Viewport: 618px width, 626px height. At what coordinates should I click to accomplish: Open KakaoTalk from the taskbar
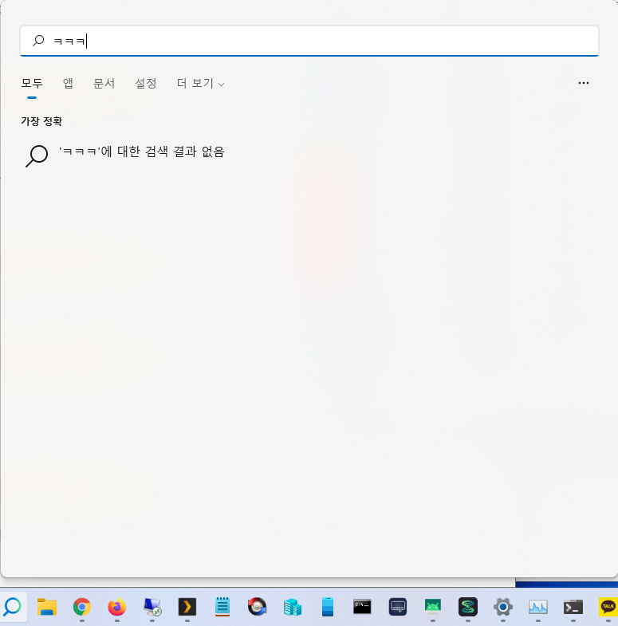(608, 607)
